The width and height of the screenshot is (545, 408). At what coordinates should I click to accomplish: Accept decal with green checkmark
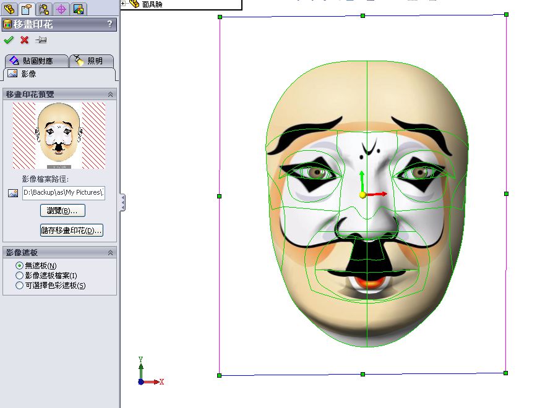[9, 40]
